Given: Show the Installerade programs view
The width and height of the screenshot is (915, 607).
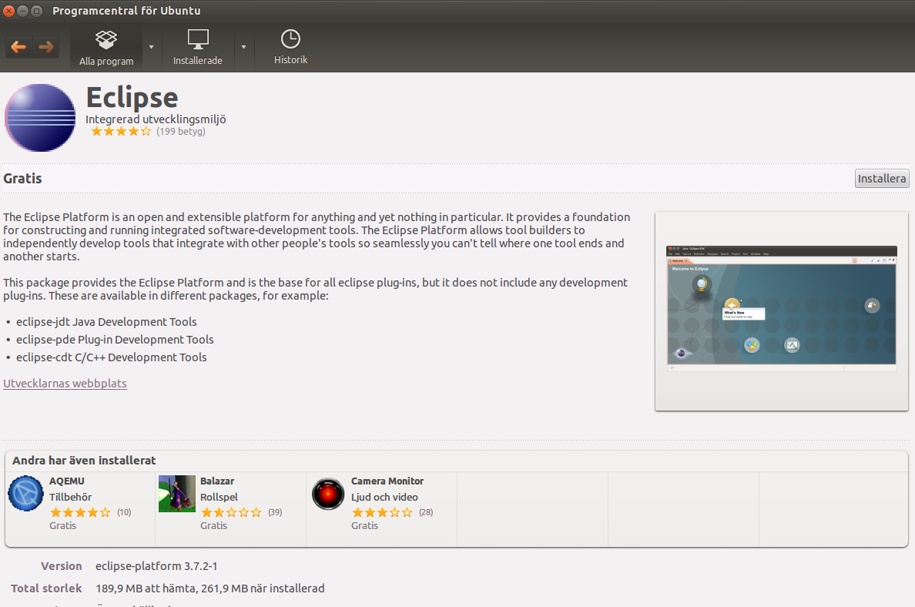Looking at the screenshot, I should coord(198,48).
